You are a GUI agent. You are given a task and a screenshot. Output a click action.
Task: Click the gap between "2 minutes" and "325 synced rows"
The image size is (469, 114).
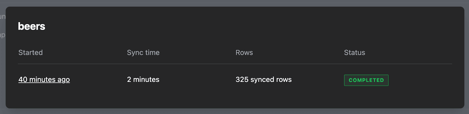tap(197, 80)
